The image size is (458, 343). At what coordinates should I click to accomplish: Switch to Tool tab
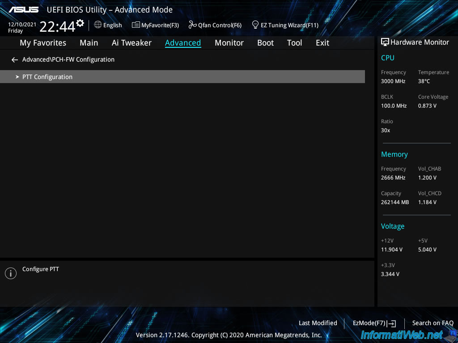click(x=294, y=43)
